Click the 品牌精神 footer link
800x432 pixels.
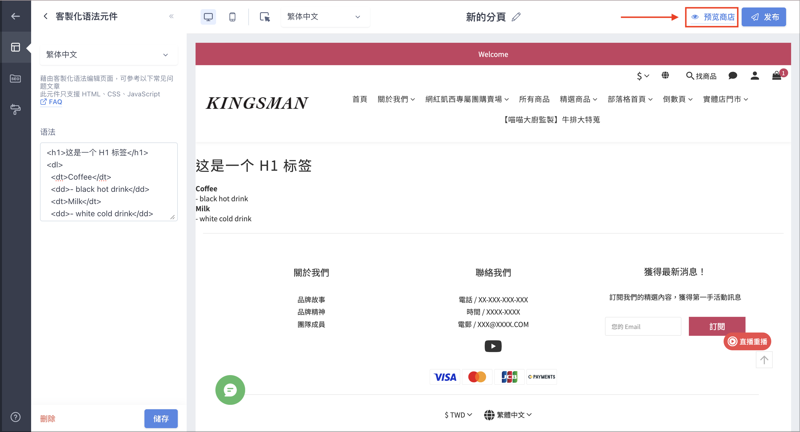pyautogui.click(x=311, y=312)
